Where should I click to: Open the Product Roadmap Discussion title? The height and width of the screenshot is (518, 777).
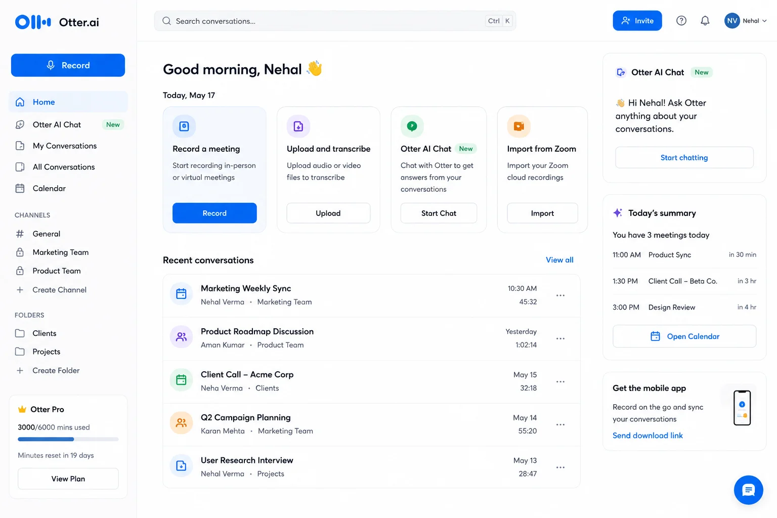tap(257, 331)
